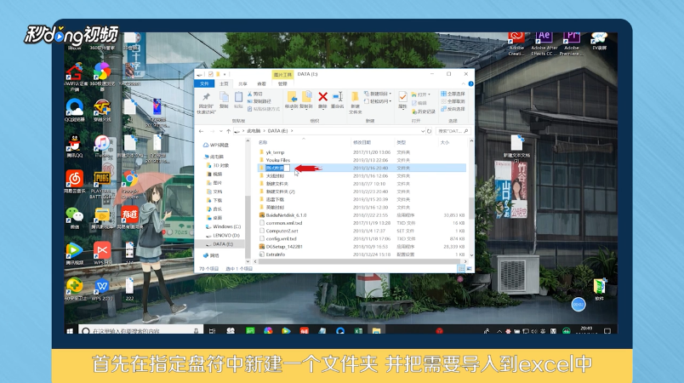Open Excel icon on the taskbar

pyautogui.click(x=358, y=331)
